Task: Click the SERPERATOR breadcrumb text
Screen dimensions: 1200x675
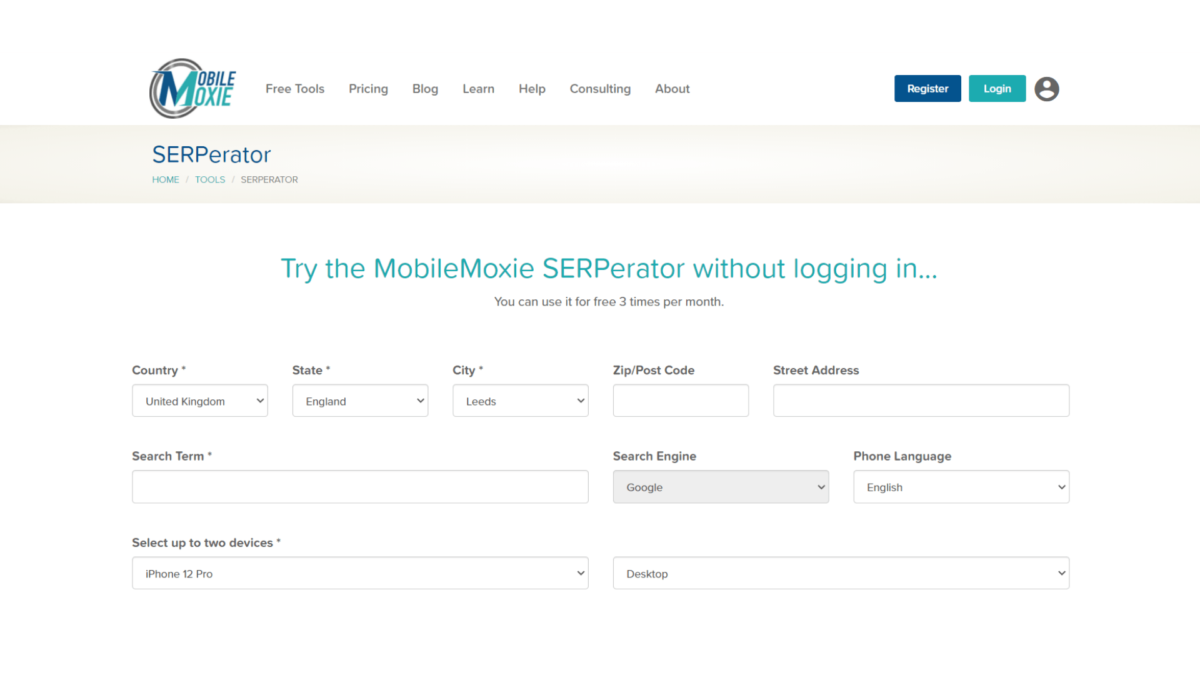Action: (269, 179)
